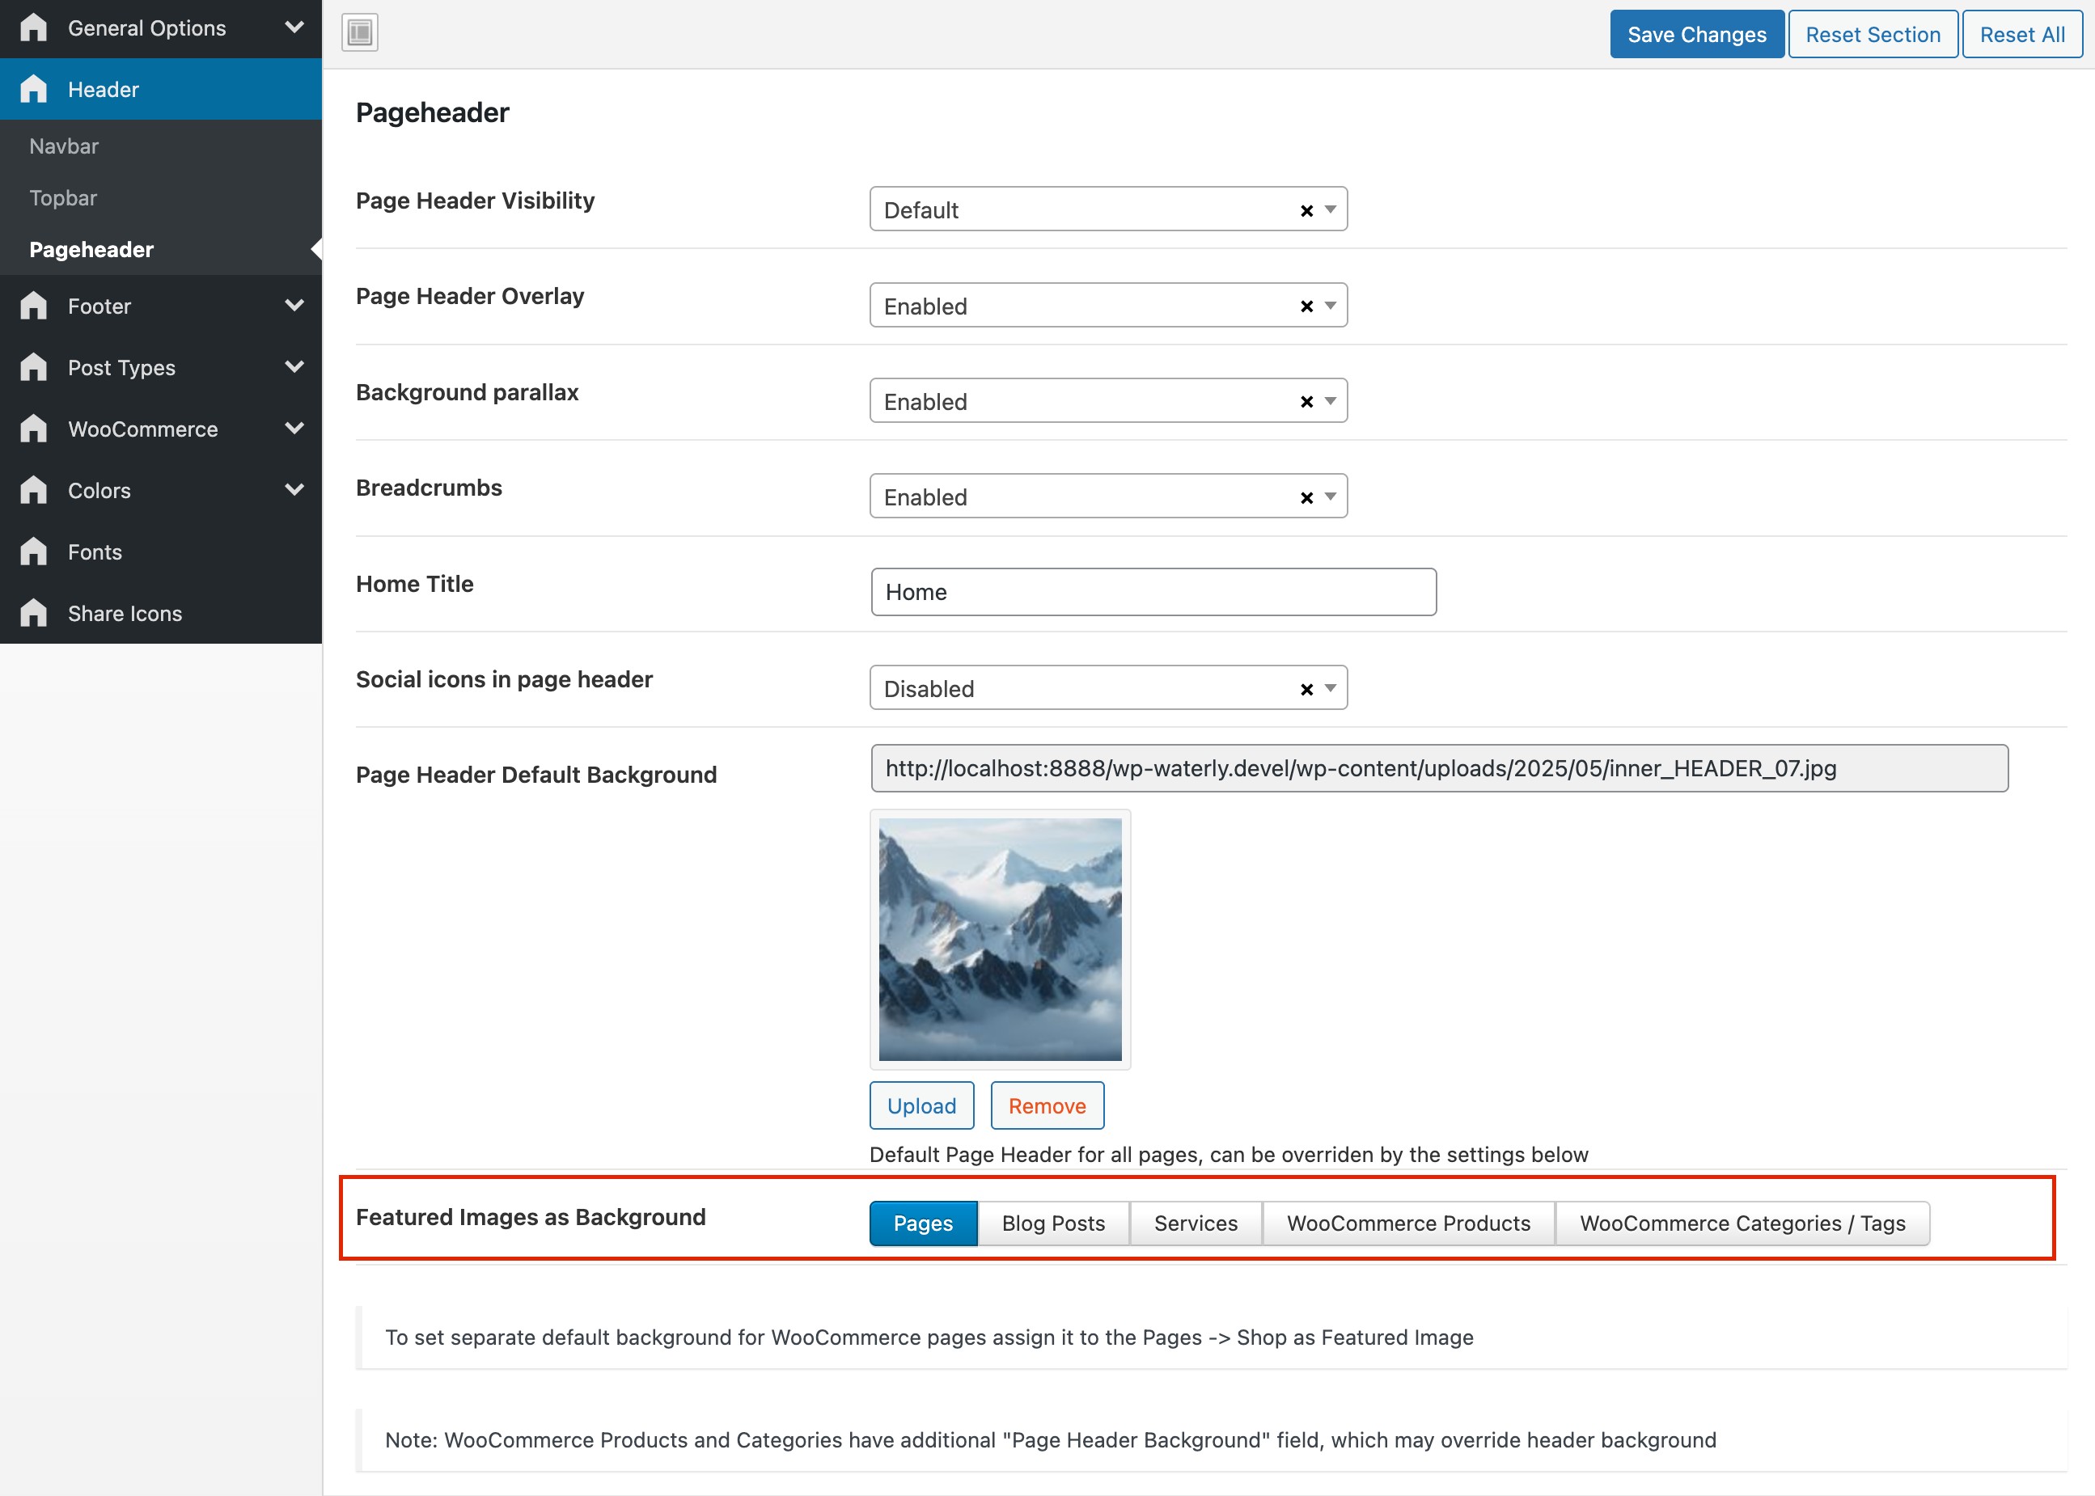Expand the General Options chevron
The image size is (2095, 1496).
coord(294,27)
